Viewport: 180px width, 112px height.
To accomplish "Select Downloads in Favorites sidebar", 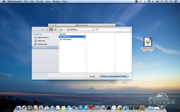I will click(x=42, y=44).
